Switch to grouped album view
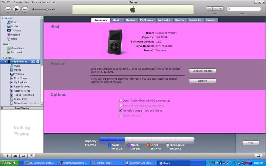Image resolution: width=266 pixels, height=166 pixels. (215, 9)
